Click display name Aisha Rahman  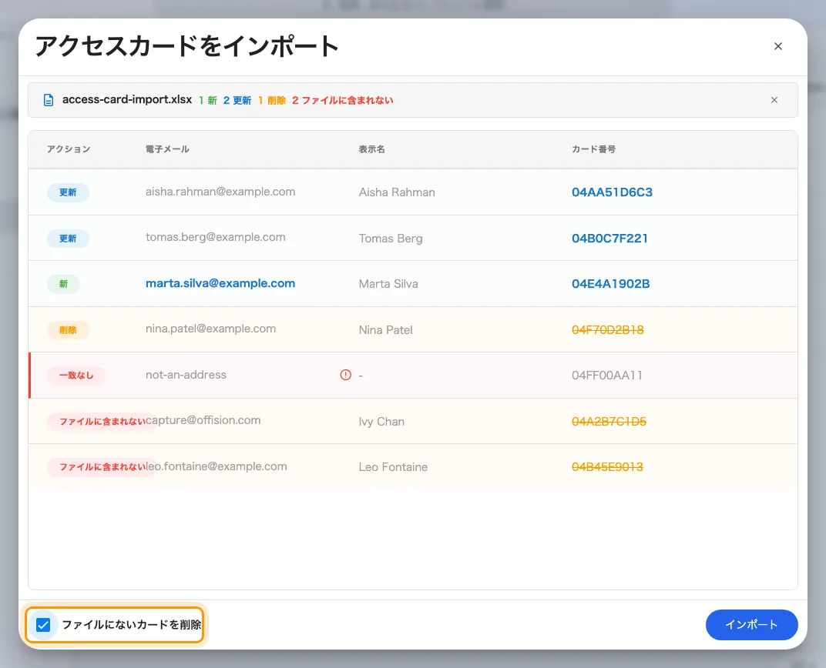click(397, 192)
